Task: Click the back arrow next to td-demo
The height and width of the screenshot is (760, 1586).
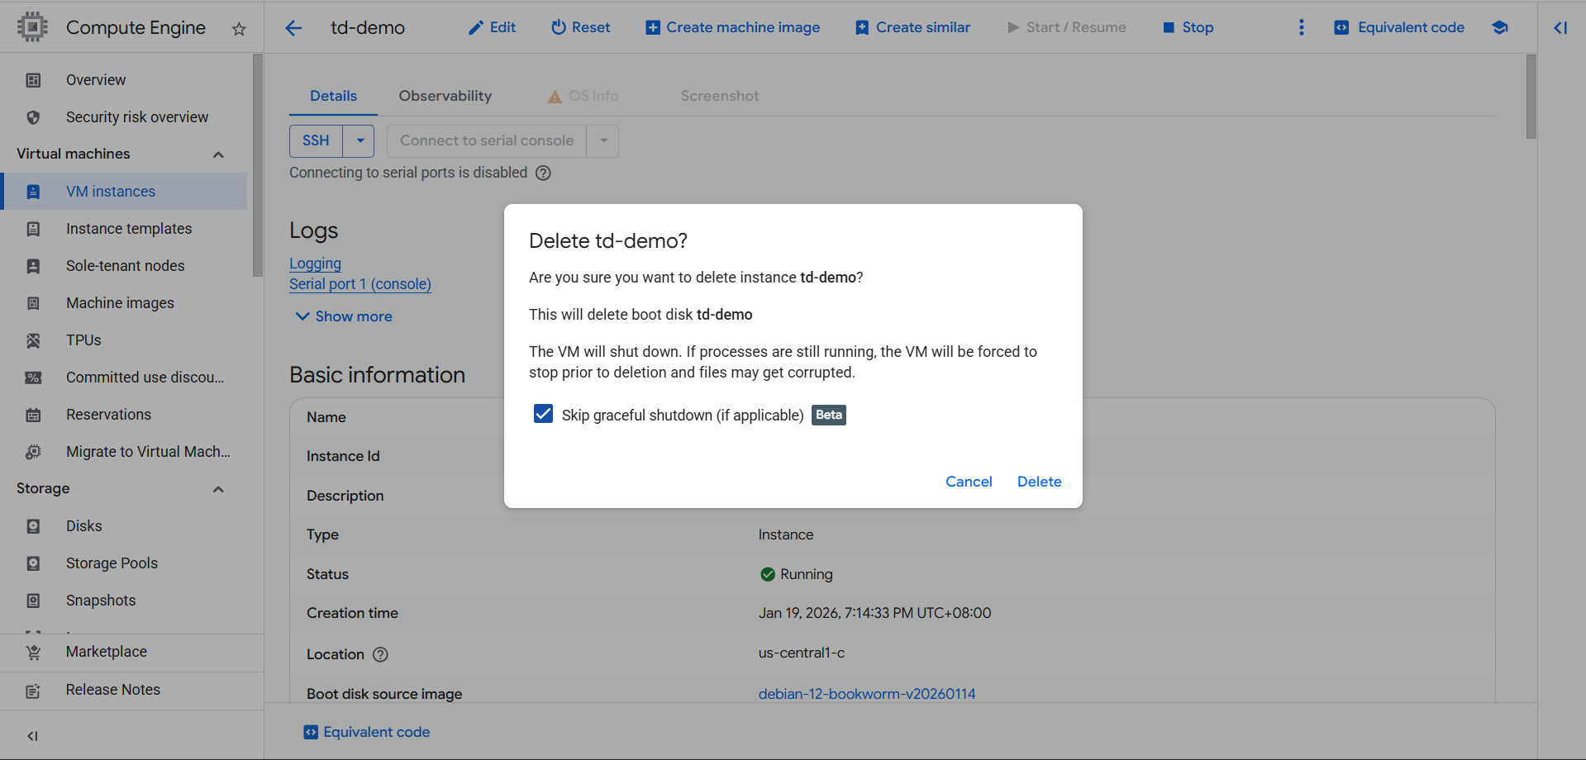Action: pyautogui.click(x=293, y=28)
